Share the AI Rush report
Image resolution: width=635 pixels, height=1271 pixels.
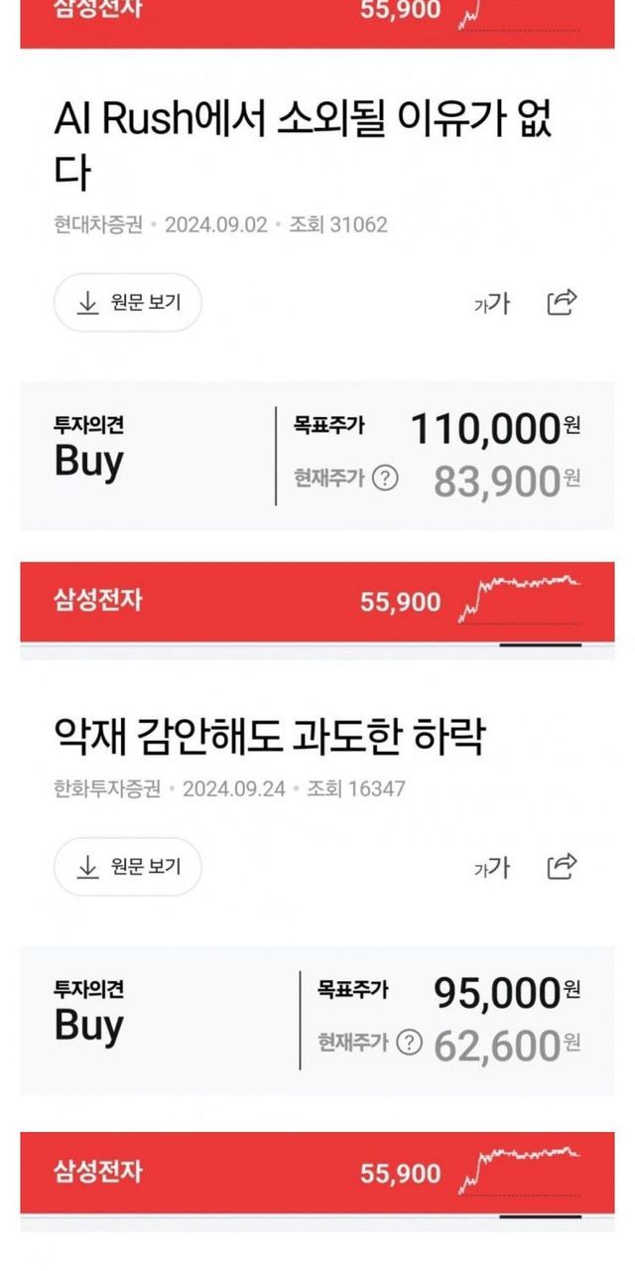tap(563, 302)
